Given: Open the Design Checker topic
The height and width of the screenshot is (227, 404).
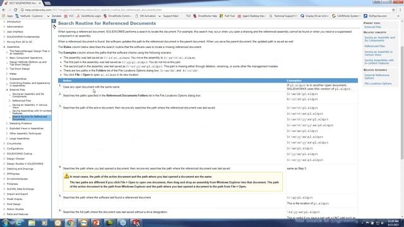Looking at the screenshot, I should (x=15, y=159).
